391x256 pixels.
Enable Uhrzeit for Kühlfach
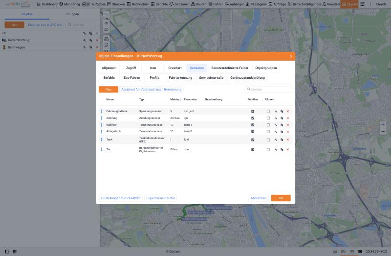click(x=268, y=125)
